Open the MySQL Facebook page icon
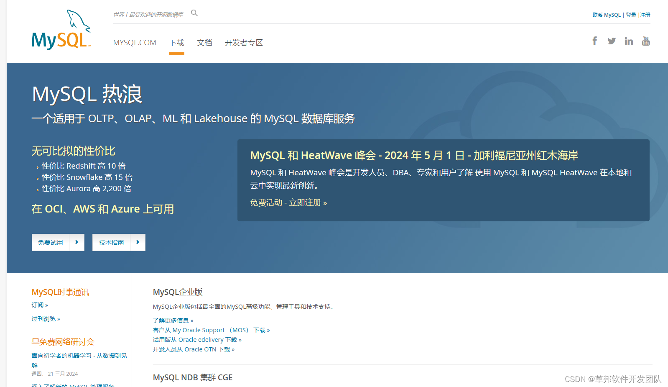 [x=594, y=41]
